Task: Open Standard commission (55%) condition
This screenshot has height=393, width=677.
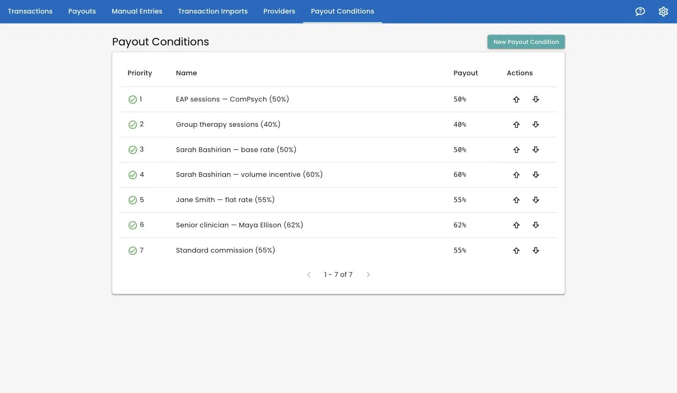Action: pyautogui.click(x=226, y=250)
